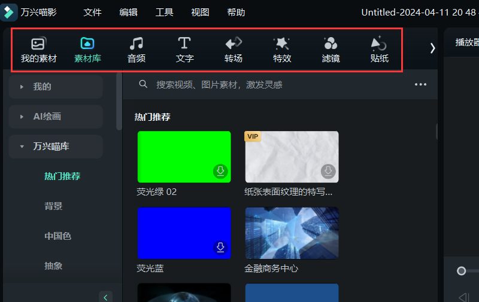Viewport: 479px width, 302px height.
Task: Open the 特效 effects tab
Action: click(x=282, y=50)
